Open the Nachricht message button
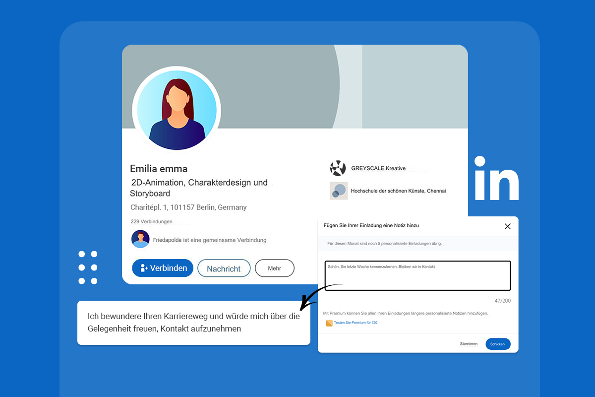The height and width of the screenshot is (397, 595). (x=224, y=268)
